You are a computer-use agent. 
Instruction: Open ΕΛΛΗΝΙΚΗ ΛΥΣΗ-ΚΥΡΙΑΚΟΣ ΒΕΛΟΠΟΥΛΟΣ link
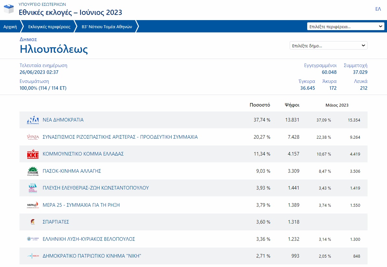[89, 239]
